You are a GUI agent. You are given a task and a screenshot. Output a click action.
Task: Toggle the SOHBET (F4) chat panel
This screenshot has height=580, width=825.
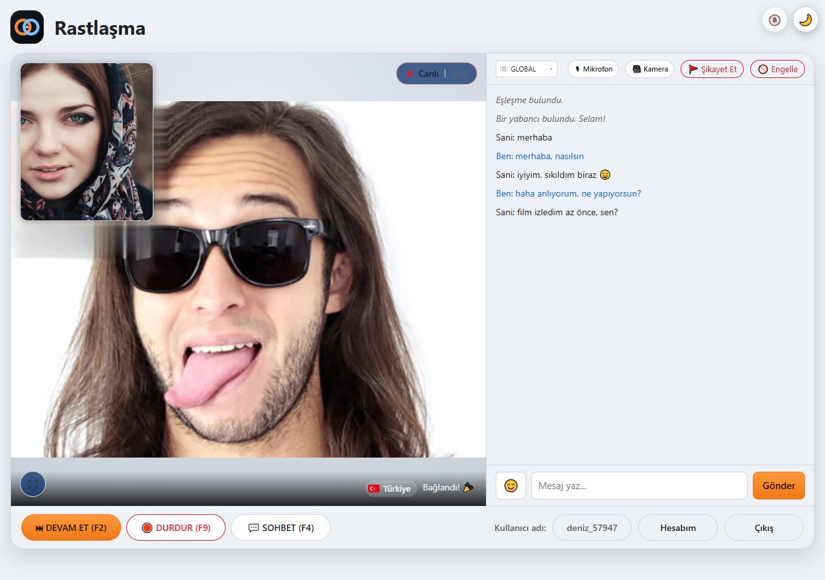[x=280, y=528]
